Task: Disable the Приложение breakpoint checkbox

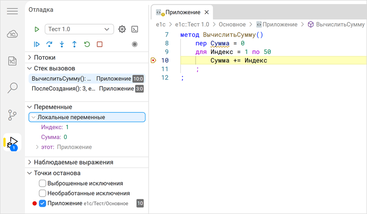Action: pos(42,203)
